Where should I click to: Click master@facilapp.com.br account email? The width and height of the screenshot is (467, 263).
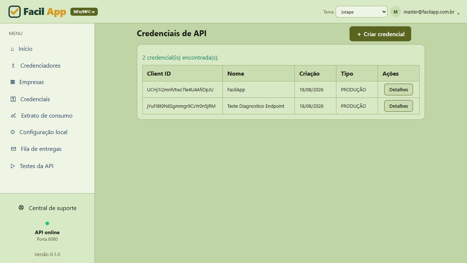click(429, 12)
